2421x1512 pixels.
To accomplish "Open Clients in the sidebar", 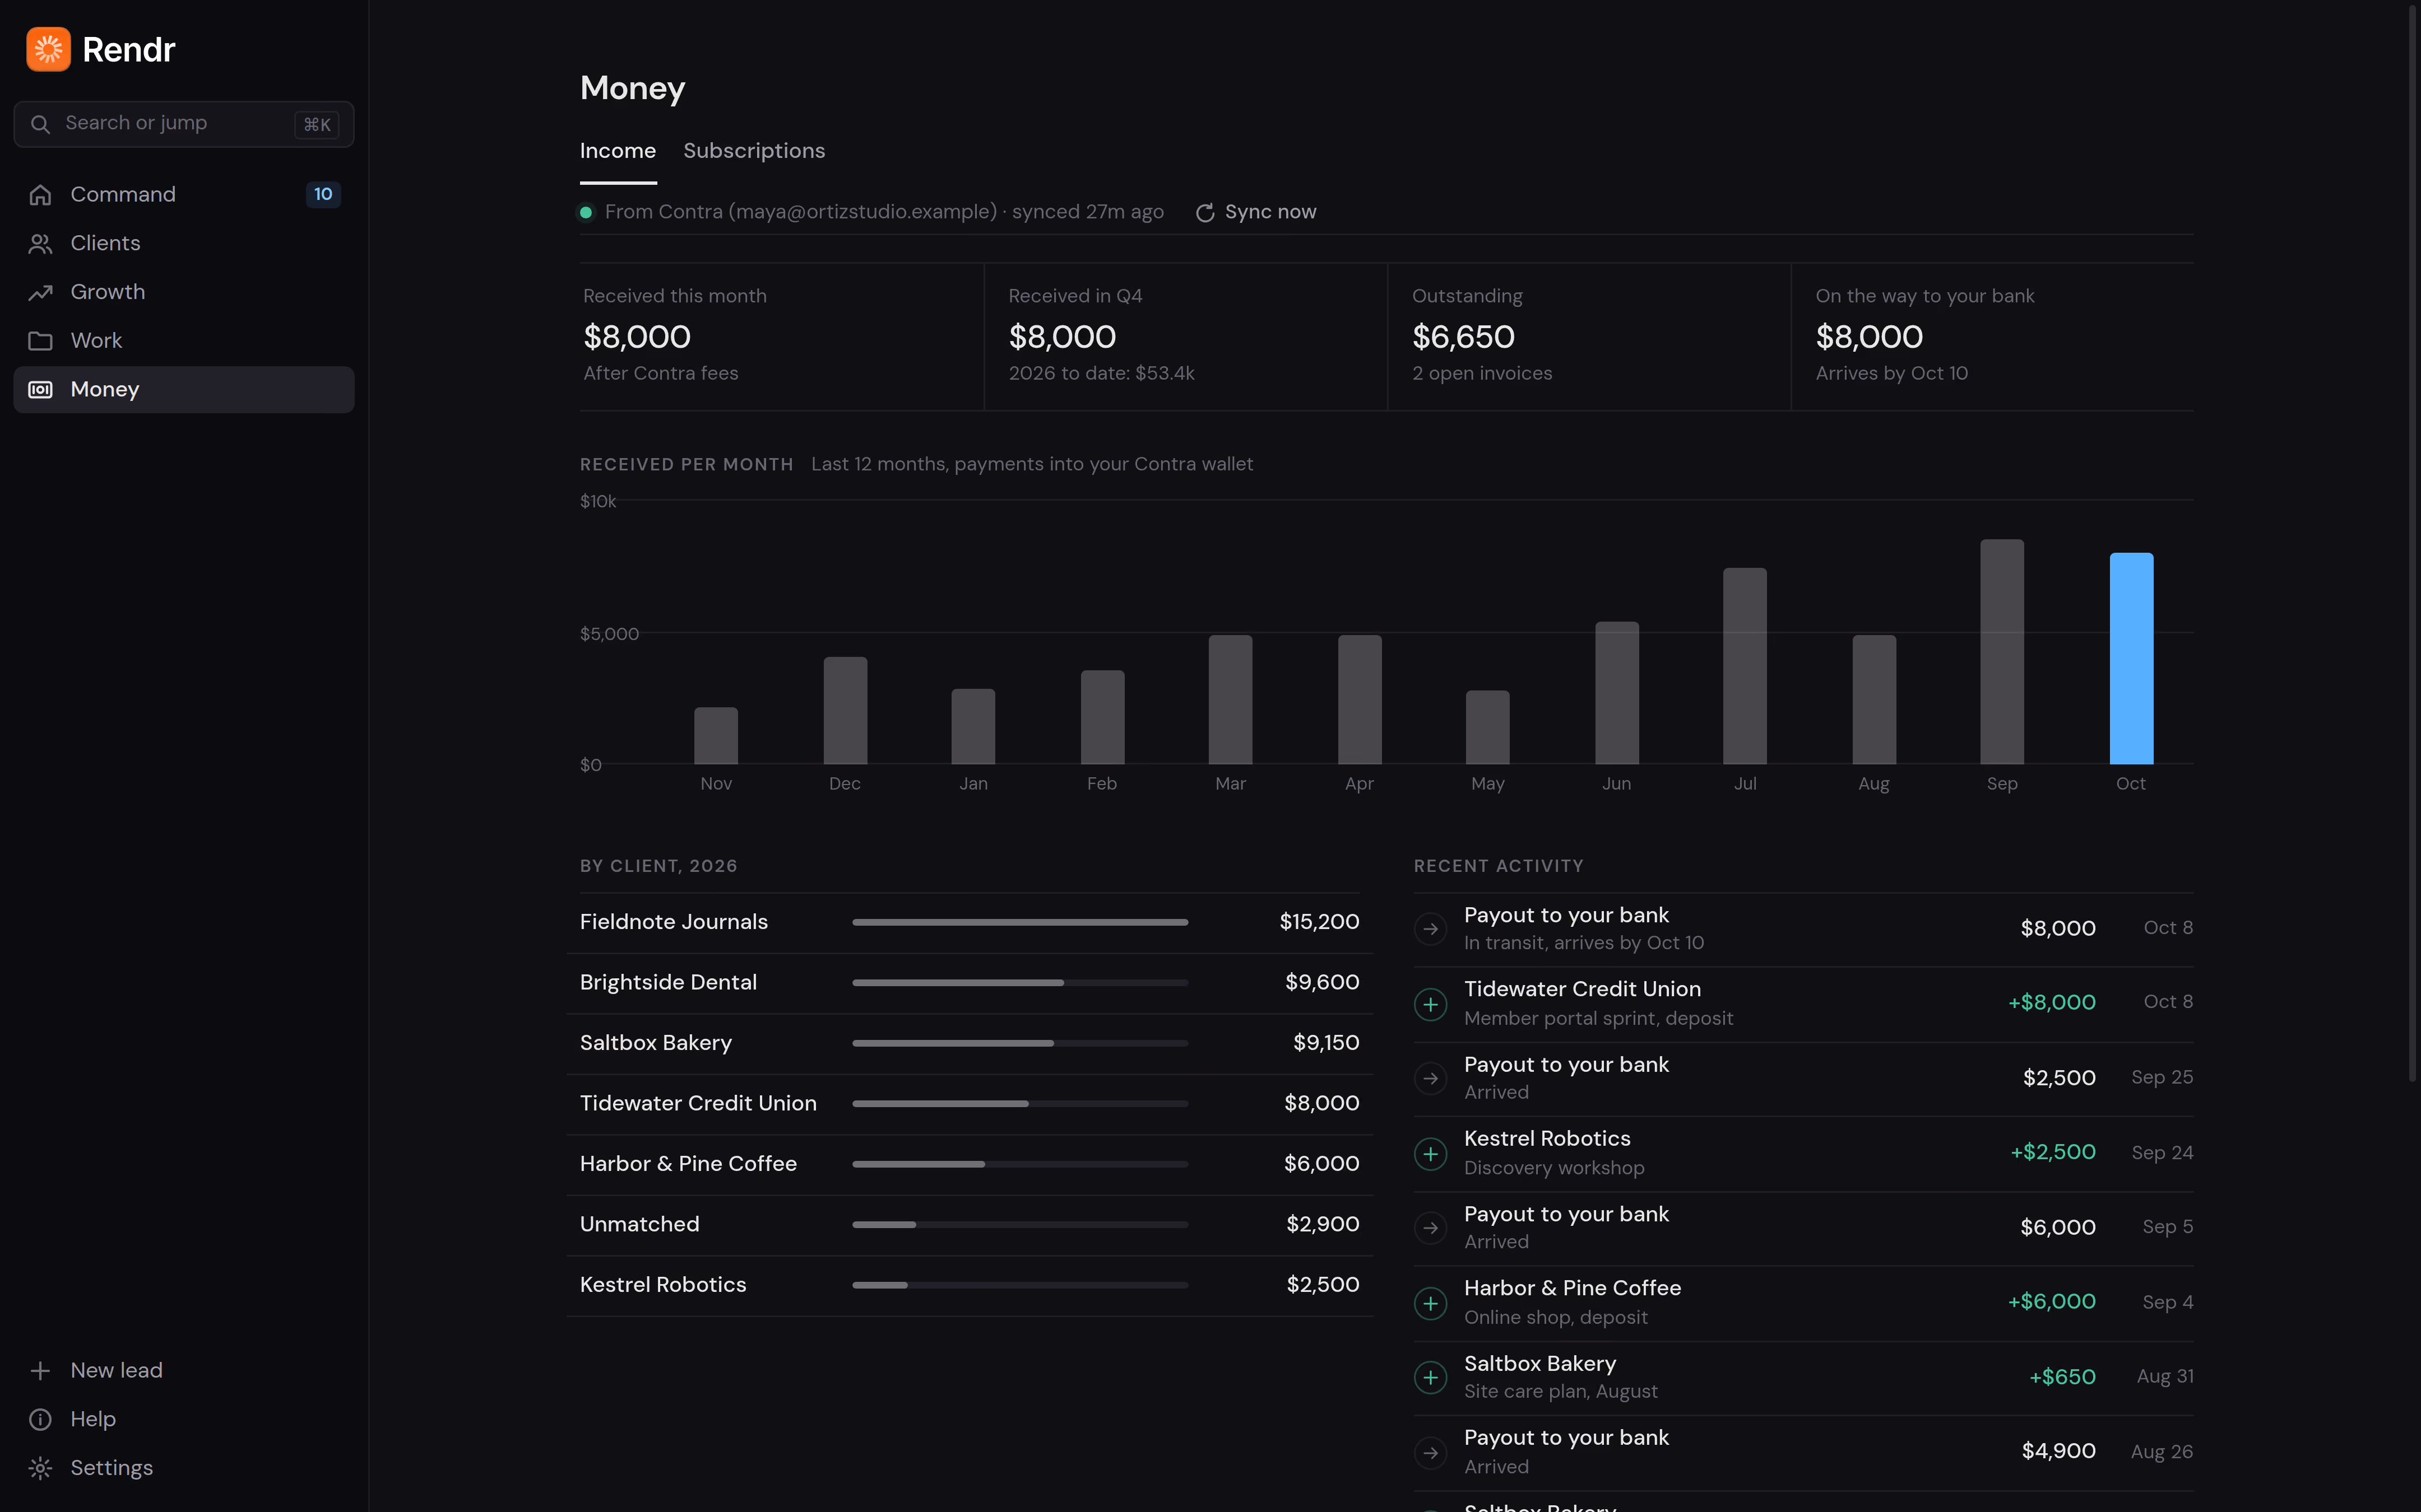I will [x=184, y=244].
